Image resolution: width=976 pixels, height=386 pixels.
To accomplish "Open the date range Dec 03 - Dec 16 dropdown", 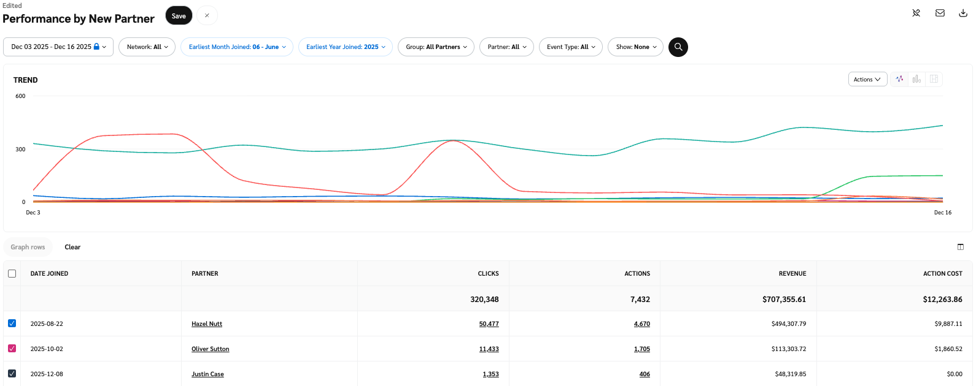I will pos(58,47).
